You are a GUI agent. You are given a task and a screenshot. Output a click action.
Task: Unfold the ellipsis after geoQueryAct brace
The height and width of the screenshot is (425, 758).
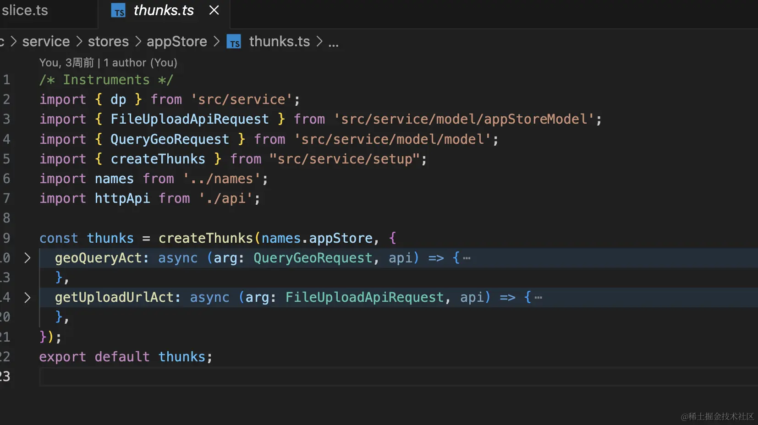coord(467,258)
